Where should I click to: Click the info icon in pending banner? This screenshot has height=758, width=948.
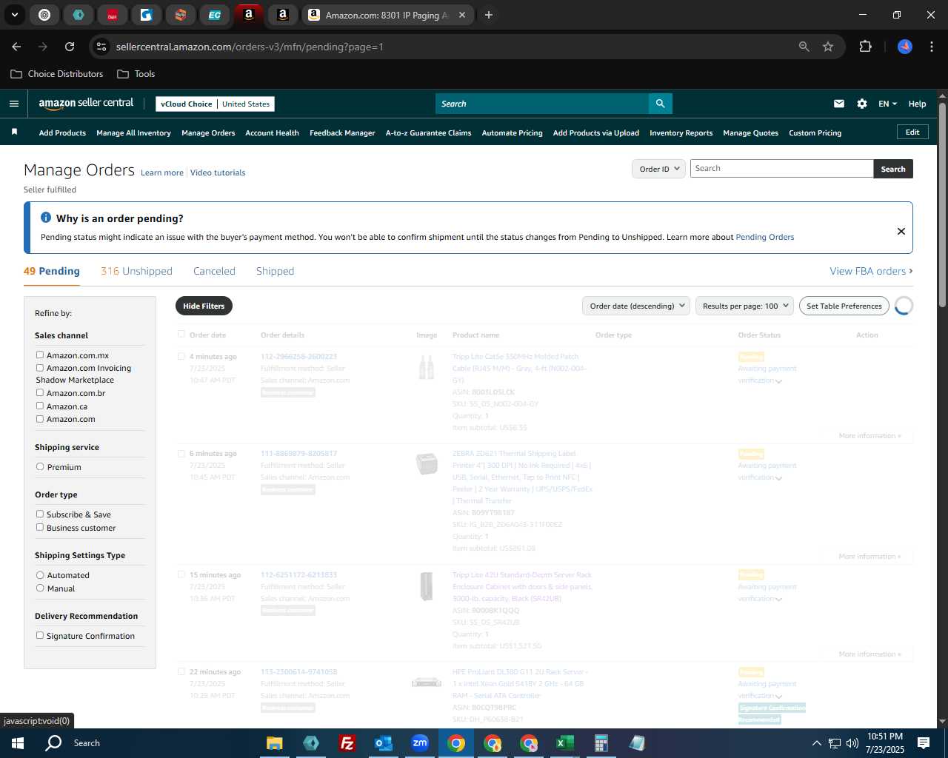pos(46,218)
